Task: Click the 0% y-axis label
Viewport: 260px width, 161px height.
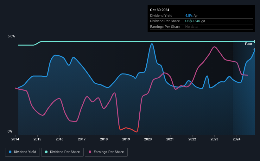Action: [10, 131]
